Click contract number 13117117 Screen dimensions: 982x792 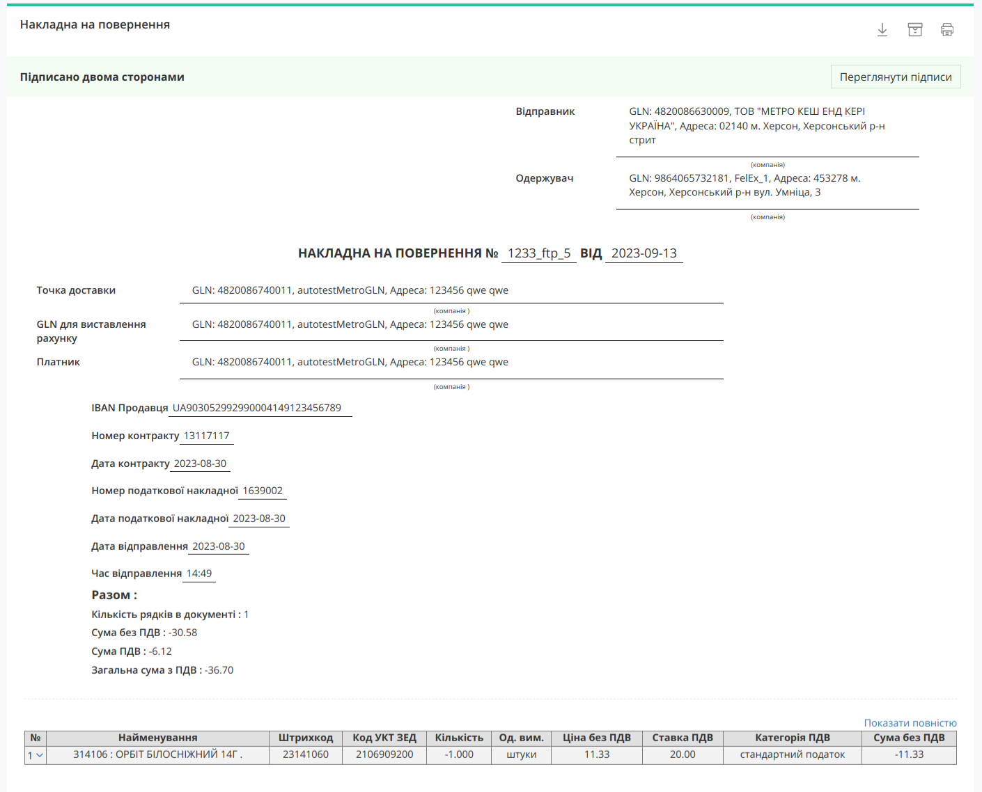(206, 436)
